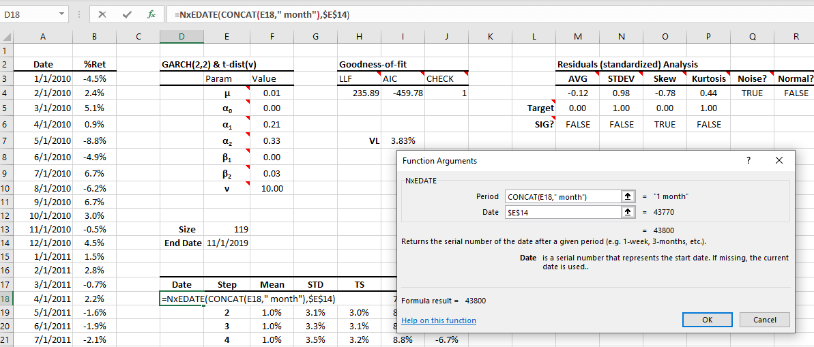814x347 pixels.
Task: Click the question mark help icon in dialog
Action: point(748,161)
